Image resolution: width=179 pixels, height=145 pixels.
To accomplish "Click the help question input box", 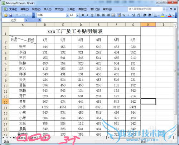I will (x=145, y=9).
